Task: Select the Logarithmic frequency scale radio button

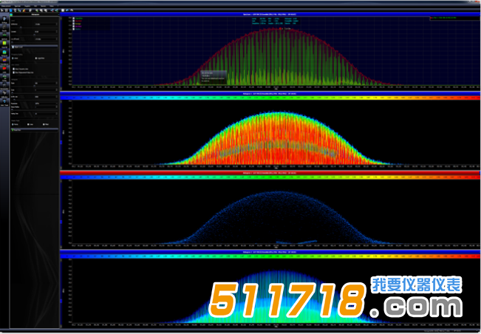Action: coord(35,59)
